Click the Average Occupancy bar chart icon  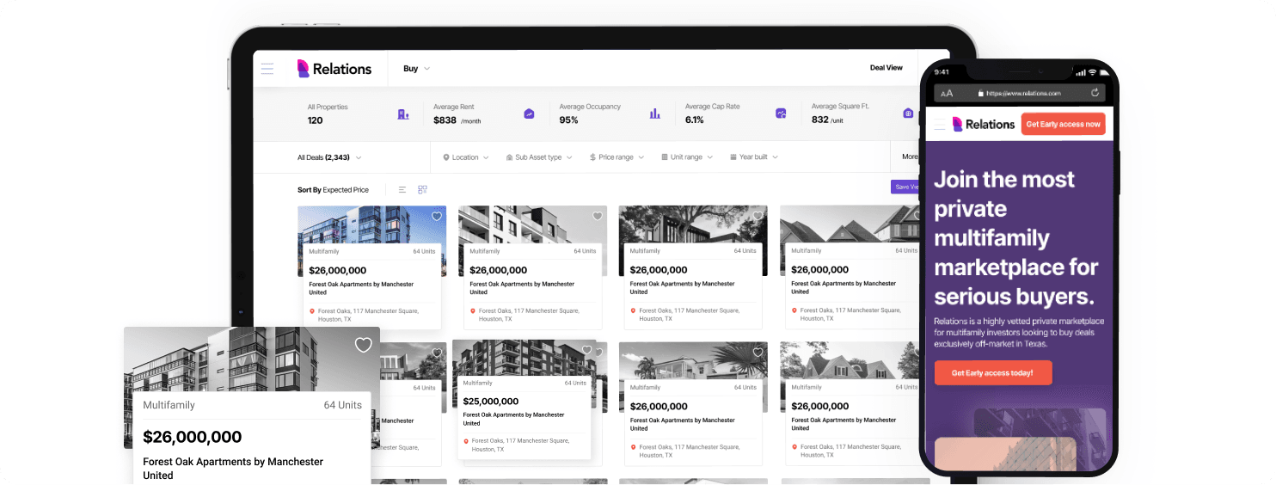coord(655,114)
